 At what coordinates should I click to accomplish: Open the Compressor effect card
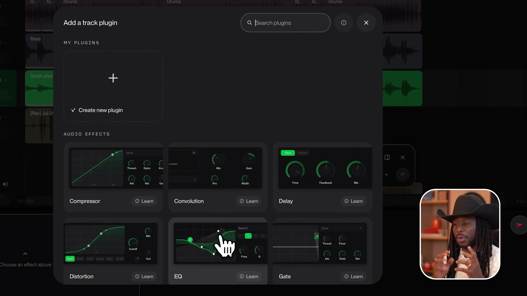pos(113,177)
